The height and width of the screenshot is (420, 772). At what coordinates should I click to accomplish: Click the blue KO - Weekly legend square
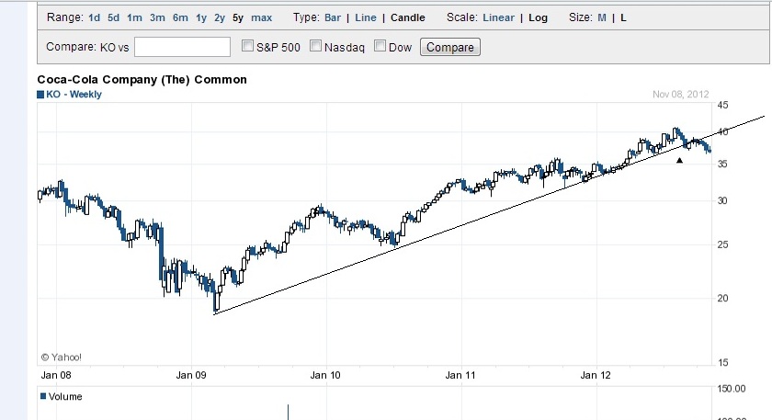pos(40,95)
